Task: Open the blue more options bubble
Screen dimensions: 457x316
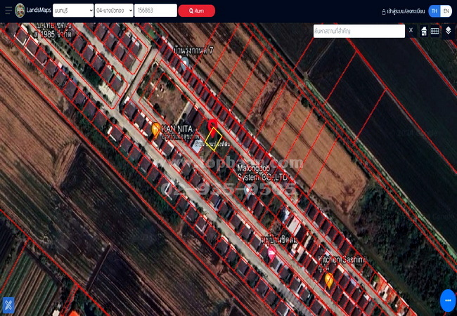Action: (448, 300)
